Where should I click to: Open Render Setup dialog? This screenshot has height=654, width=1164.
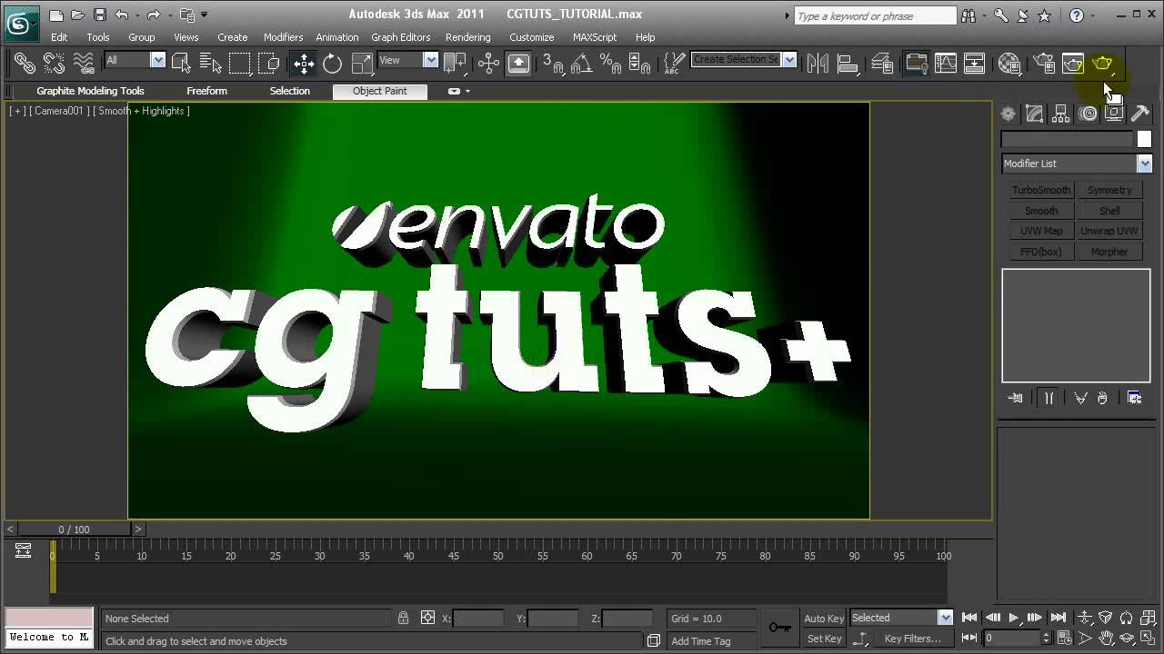click(1044, 63)
